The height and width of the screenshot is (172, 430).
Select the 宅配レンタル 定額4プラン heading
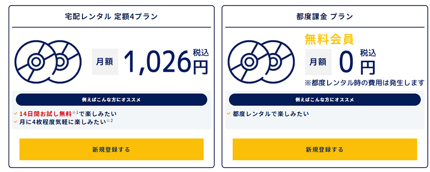[111, 17]
